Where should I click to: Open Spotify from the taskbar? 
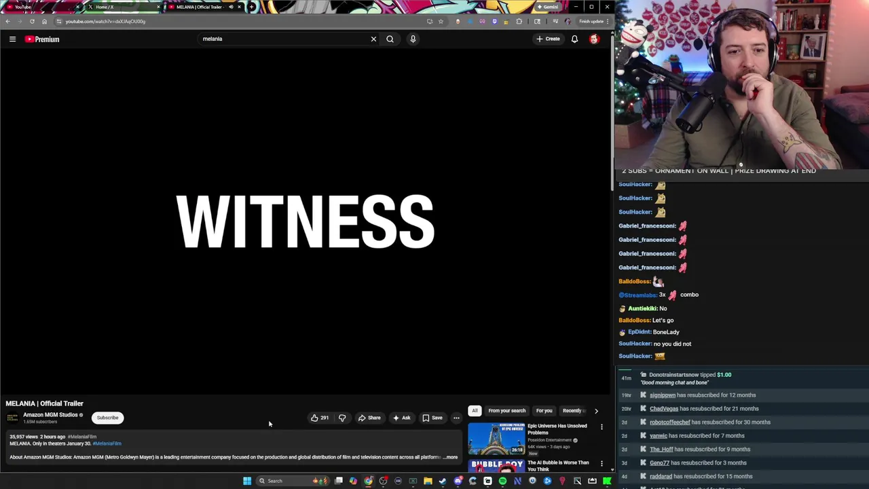click(502, 481)
